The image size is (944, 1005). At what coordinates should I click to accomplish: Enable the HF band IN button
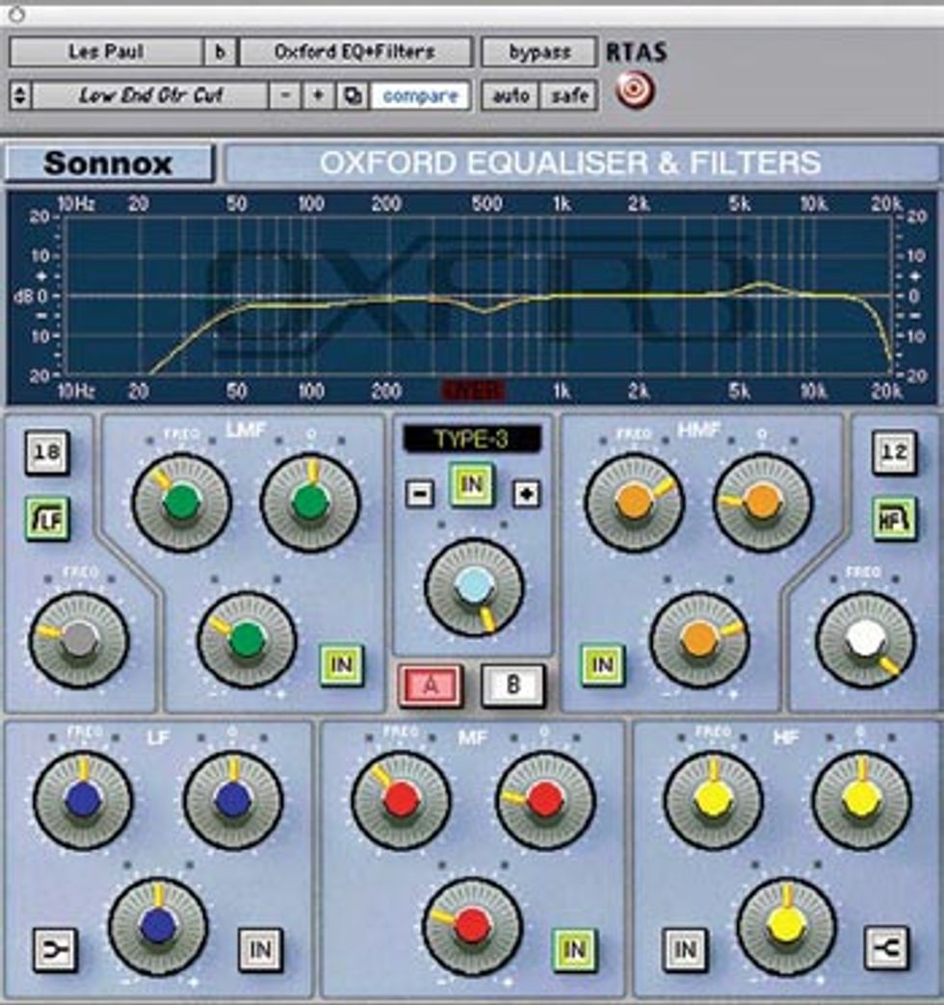point(685,949)
